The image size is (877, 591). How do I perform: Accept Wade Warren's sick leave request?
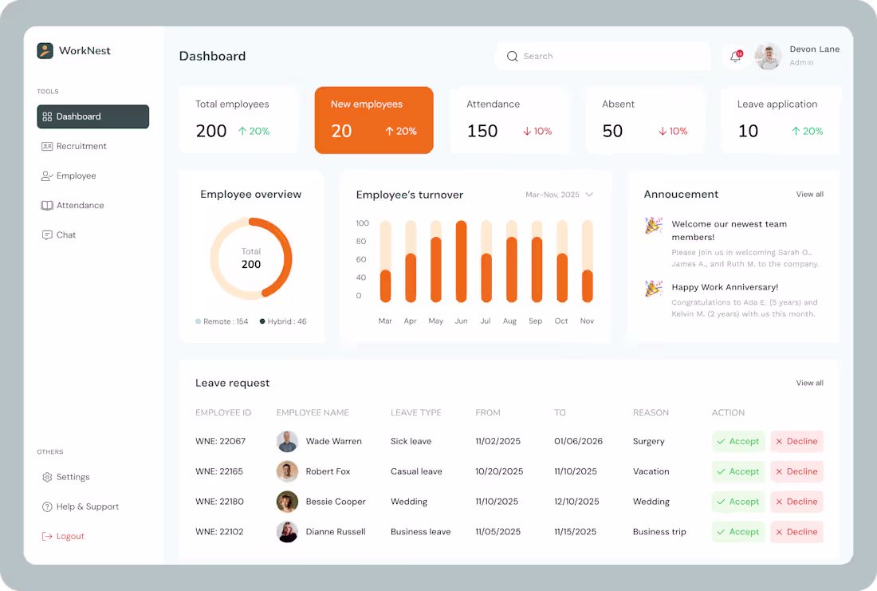(x=738, y=441)
